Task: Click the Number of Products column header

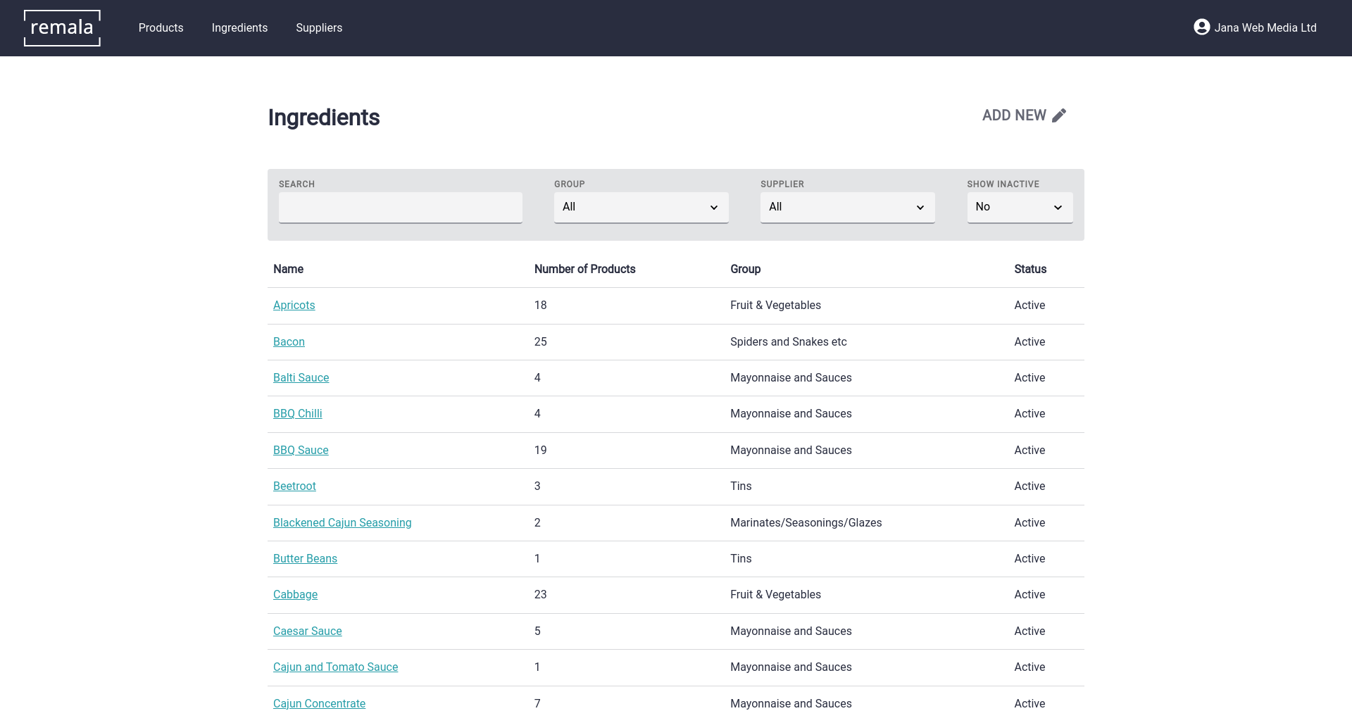Action: coord(584,270)
